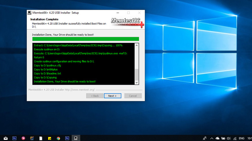Click log line 'Copy to D:\syslinux.cfg'
This screenshot has width=252, height=141.
click(x=47, y=65)
